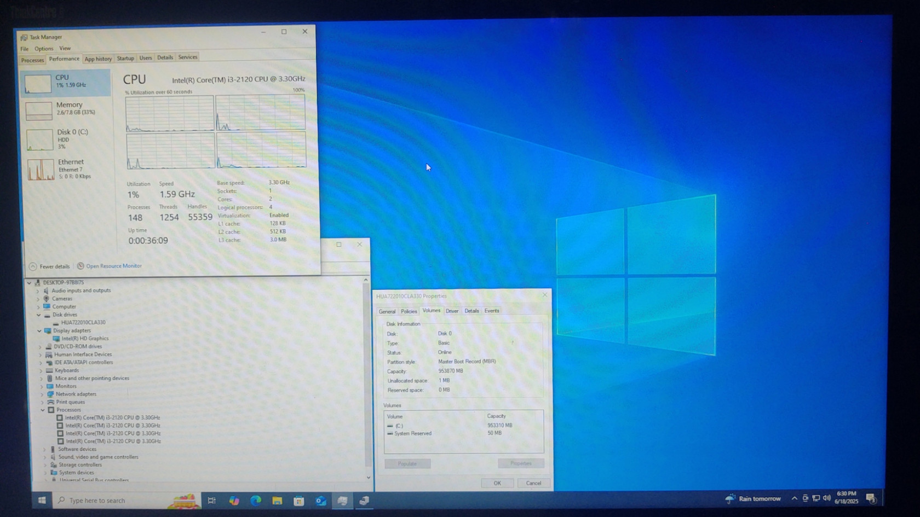Image resolution: width=920 pixels, height=517 pixels.
Task: Click the Task View taskbar icon
Action: [x=212, y=501]
